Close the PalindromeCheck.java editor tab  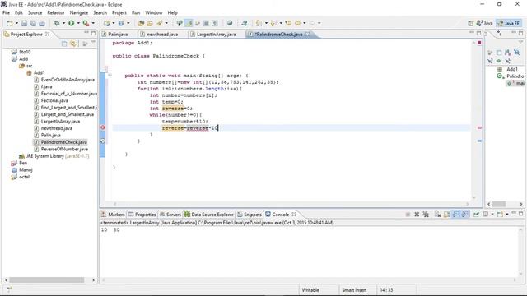pyautogui.click(x=307, y=35)
